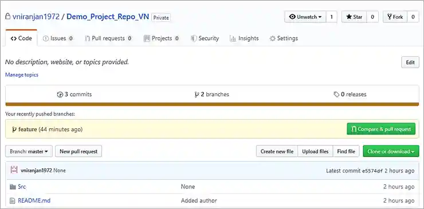Open the Projects tab
The image size is (424, 209).
[x=162, y=38]
